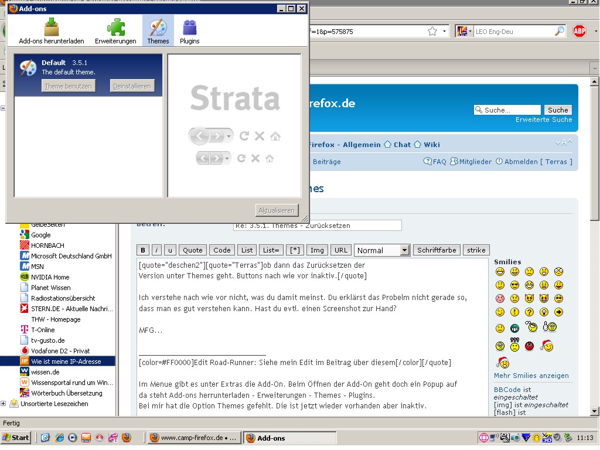This screenshot has height=450, width=600.
Task: Open the address bar history dropdown arrow
Action: point(444,32)
